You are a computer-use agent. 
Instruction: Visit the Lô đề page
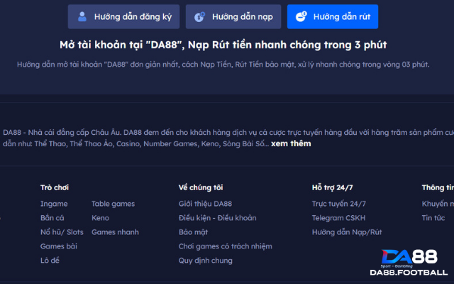[50, 261]
